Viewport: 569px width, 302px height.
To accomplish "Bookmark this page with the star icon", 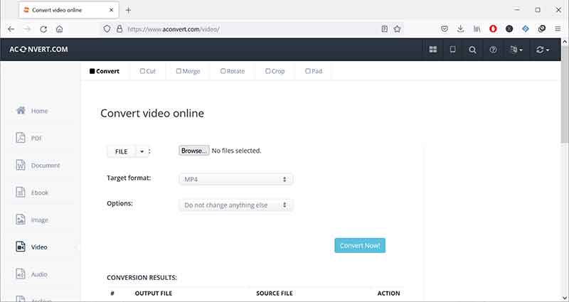I will [x=398, y=29].
